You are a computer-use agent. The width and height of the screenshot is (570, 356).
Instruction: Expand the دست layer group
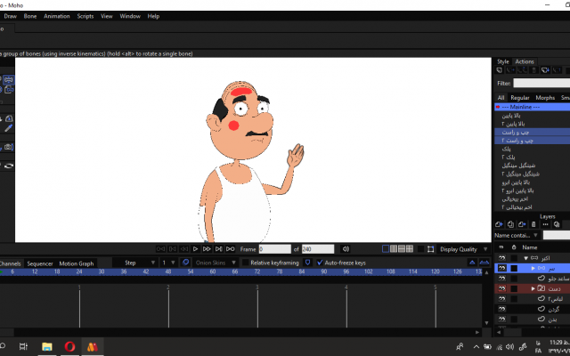pos(533,288)
